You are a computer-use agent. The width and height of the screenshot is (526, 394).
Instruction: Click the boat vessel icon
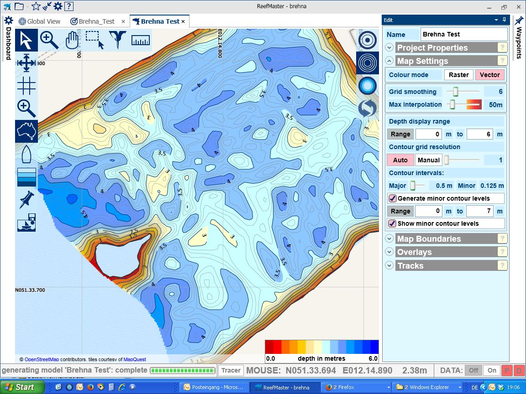coord(26,154)
